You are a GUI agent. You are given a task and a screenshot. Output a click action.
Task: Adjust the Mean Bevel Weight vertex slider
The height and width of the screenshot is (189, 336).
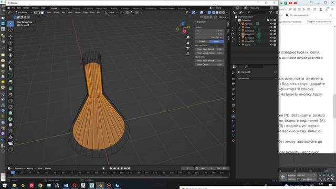point(209,49)
